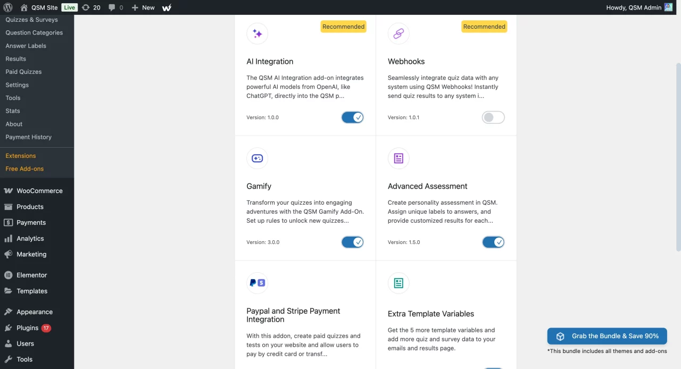Click Grab the Bundle & Save 90% button
681x369 pixels.
pyautogui.click(x=607, y=336)
